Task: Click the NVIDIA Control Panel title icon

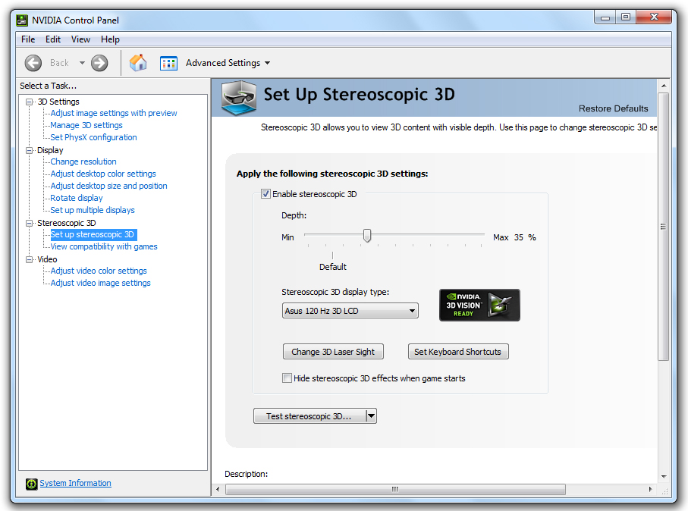Action: 22,20
